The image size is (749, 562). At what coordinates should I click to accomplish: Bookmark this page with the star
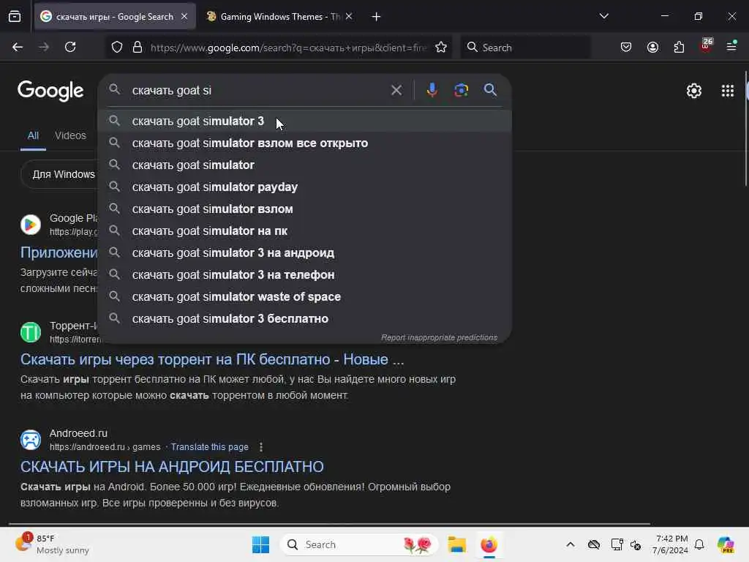coord(441,48)
